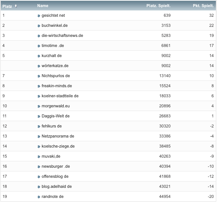Viewport: 217px width, 202px height.
Task: Click the arrow icon before die-wirtschaftsnews.de
Action: tap(39, 36)
